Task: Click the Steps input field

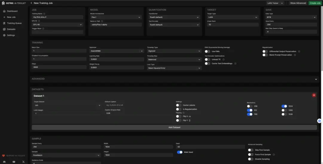Action: 59,67
